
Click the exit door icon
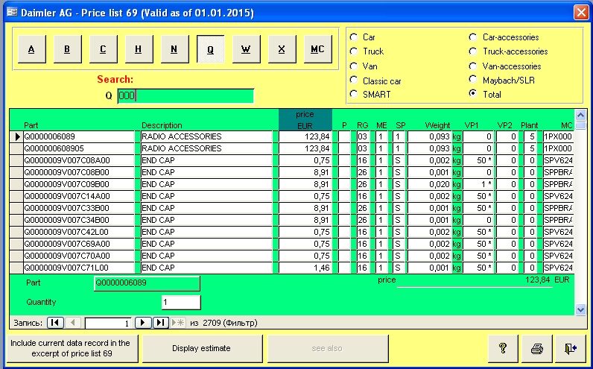point(570,348)
